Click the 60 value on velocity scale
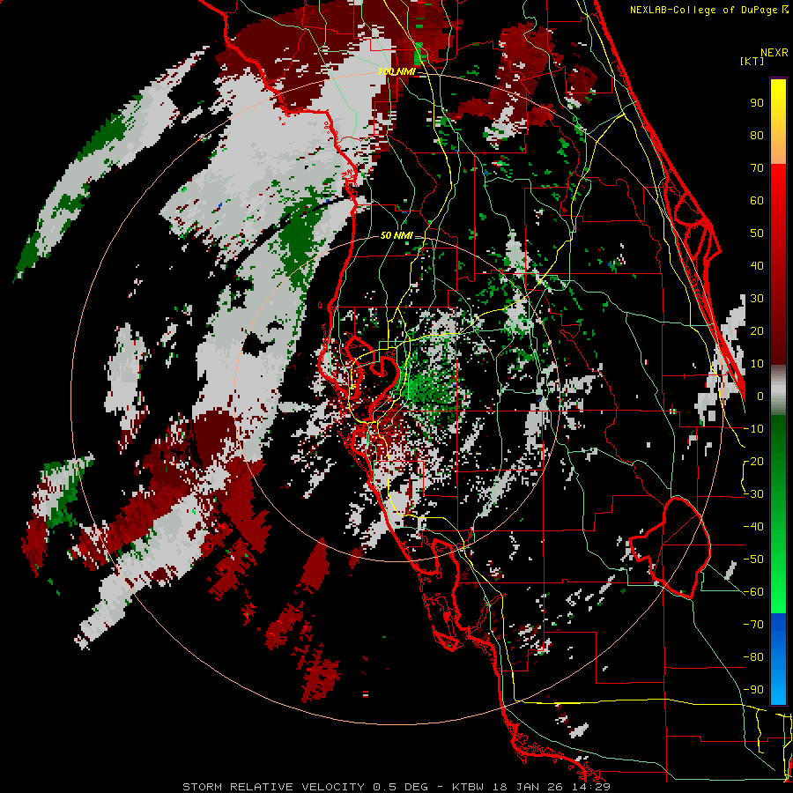 tap(757, 200)
